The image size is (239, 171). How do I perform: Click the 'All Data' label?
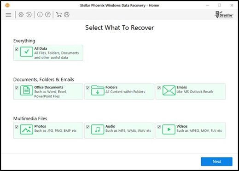[41, 48]
